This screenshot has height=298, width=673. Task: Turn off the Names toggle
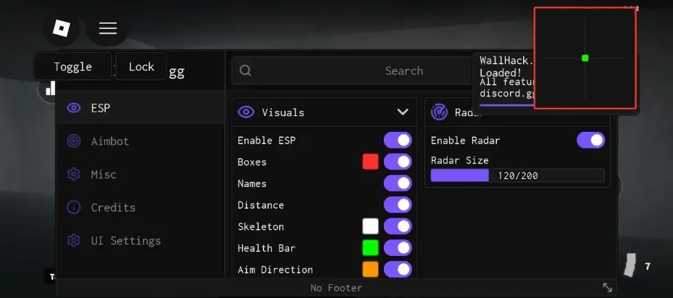click(398, 183)
